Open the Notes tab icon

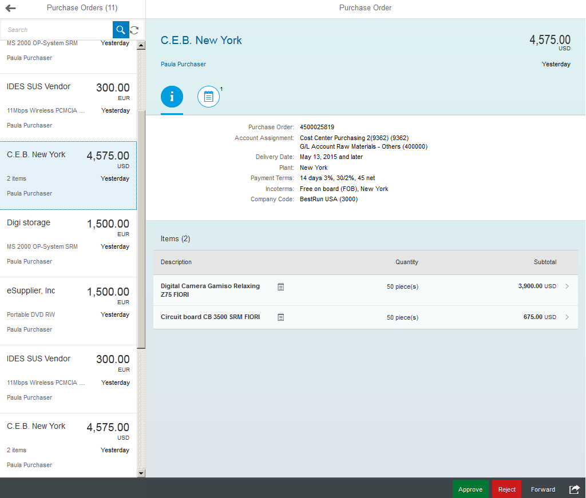(x=208, y=97)
